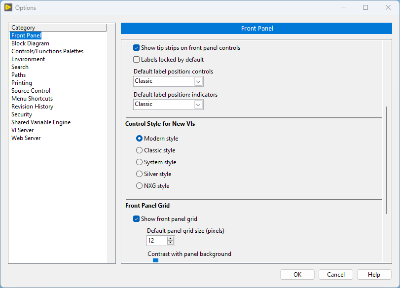Select Paths category
This screenshot has height=288, width=400.
(x=18, y=75)
